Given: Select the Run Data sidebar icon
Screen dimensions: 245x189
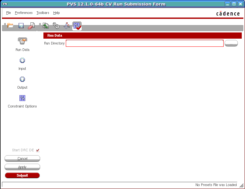Looking at the screenshot, I should pos(22,41).
